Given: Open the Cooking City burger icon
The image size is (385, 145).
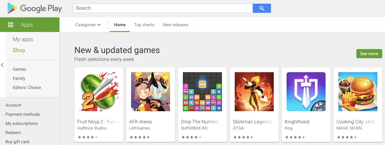Looking at the screenshot, I should coord(358,92).
